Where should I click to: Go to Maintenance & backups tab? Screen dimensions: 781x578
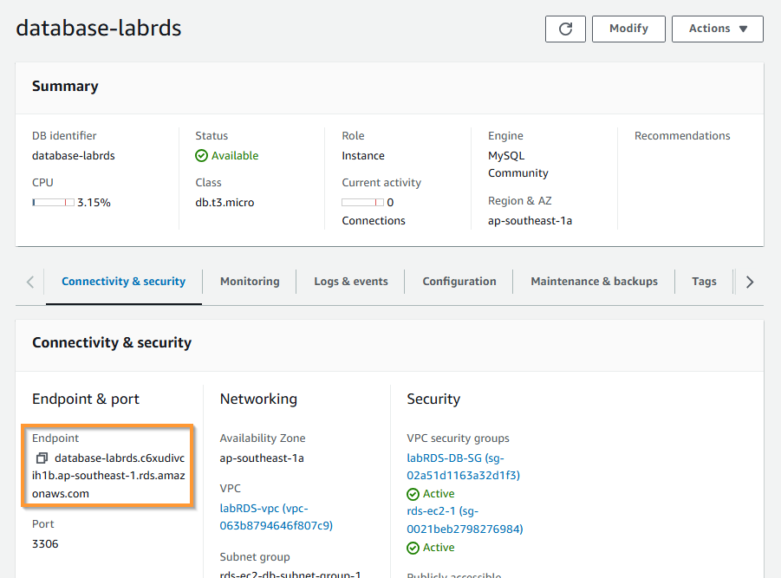tap(594, 282)
